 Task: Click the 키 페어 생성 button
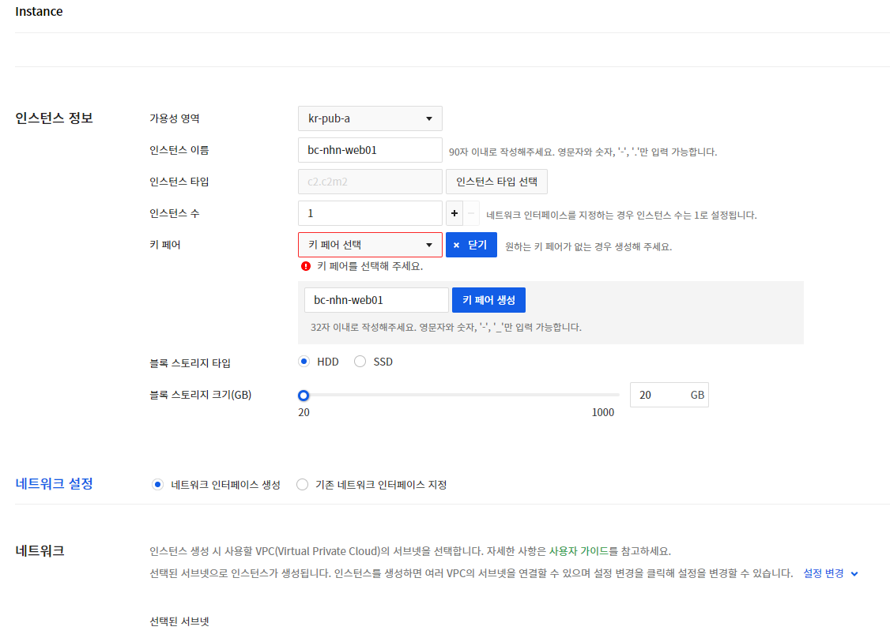488,299
